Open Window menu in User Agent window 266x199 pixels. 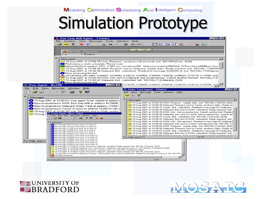[74, 88]
